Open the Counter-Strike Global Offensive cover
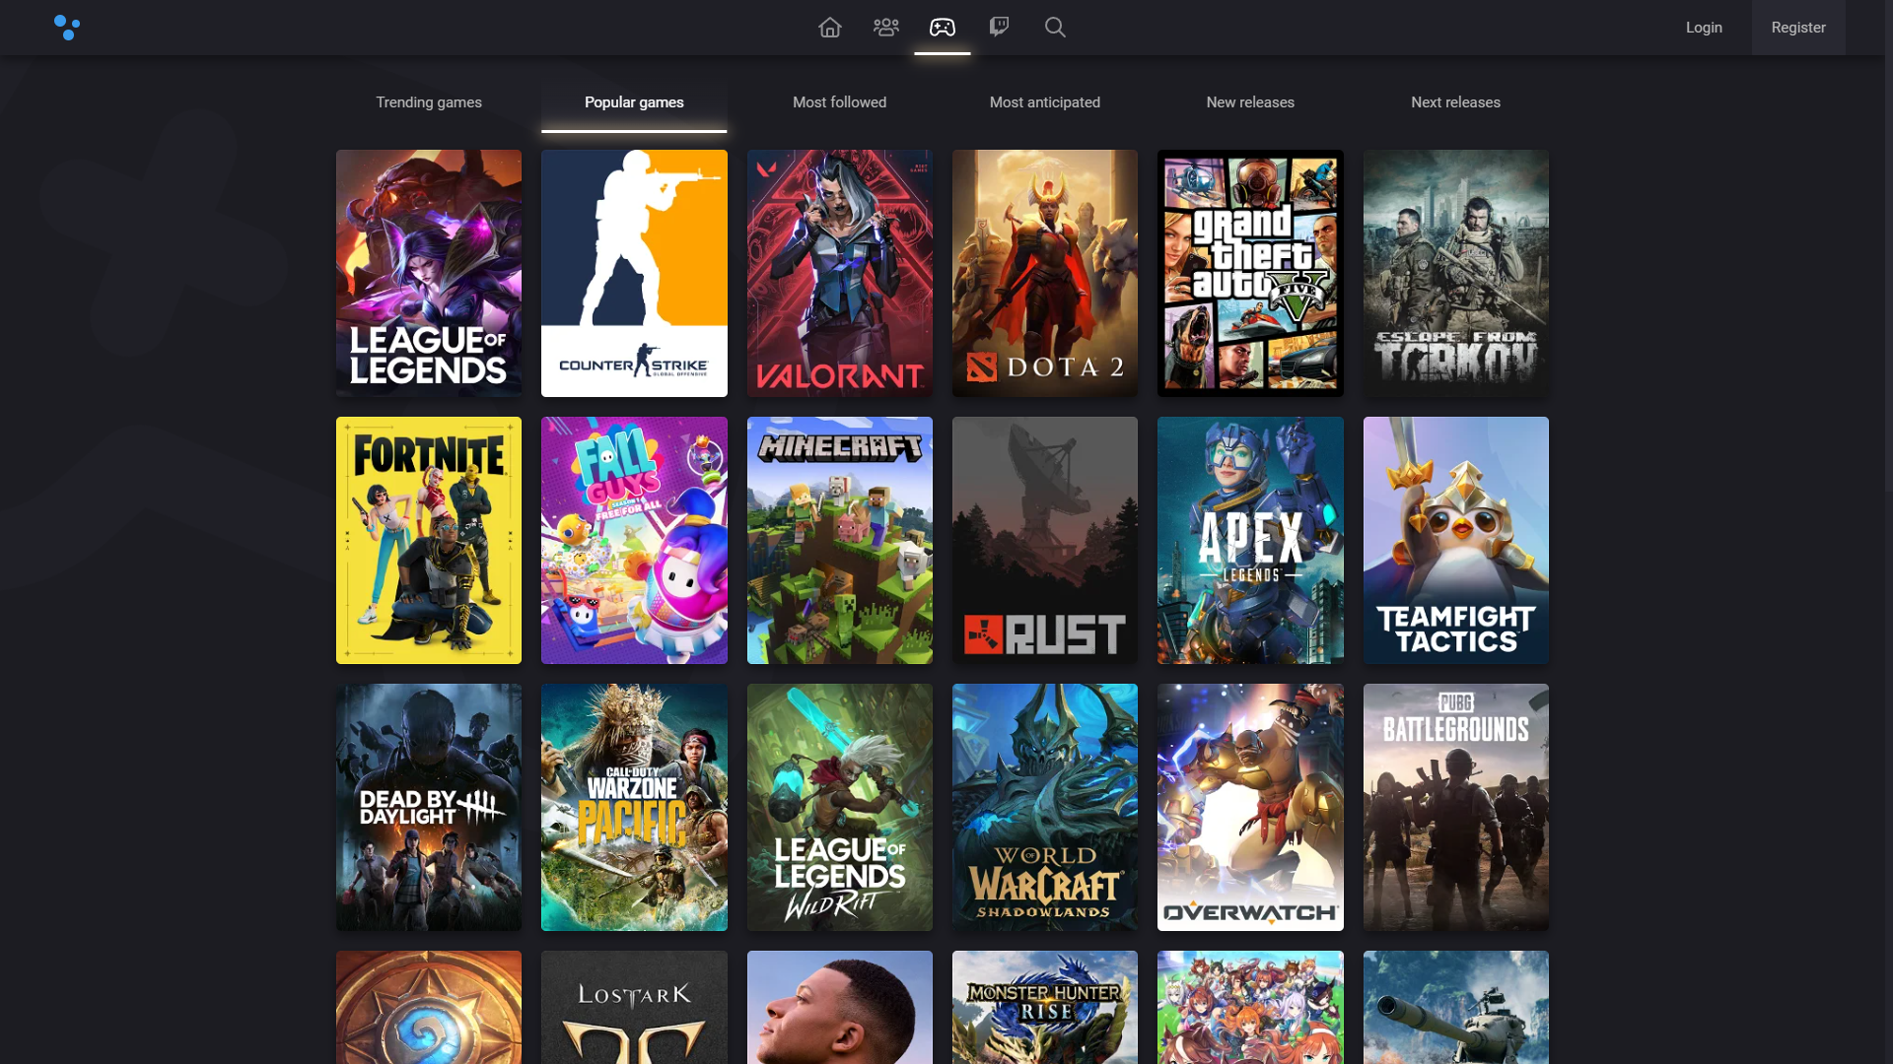1893x1064 pixels. 634,273
